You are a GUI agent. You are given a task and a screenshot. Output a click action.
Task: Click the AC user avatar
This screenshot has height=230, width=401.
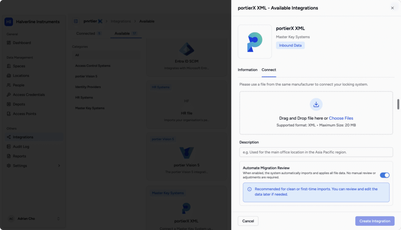pyautogui.click(x=11, y=219)
